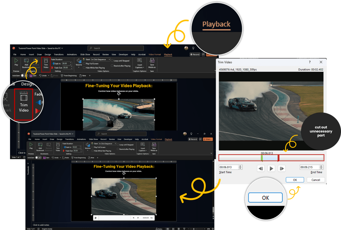
Task: Click the green start marker on trim timeline
Action: click(262, 158)
